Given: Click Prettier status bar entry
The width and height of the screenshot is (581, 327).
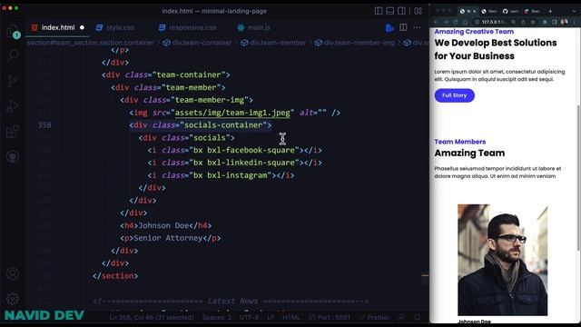Looking at the screenshot, I should coord(374,317).
